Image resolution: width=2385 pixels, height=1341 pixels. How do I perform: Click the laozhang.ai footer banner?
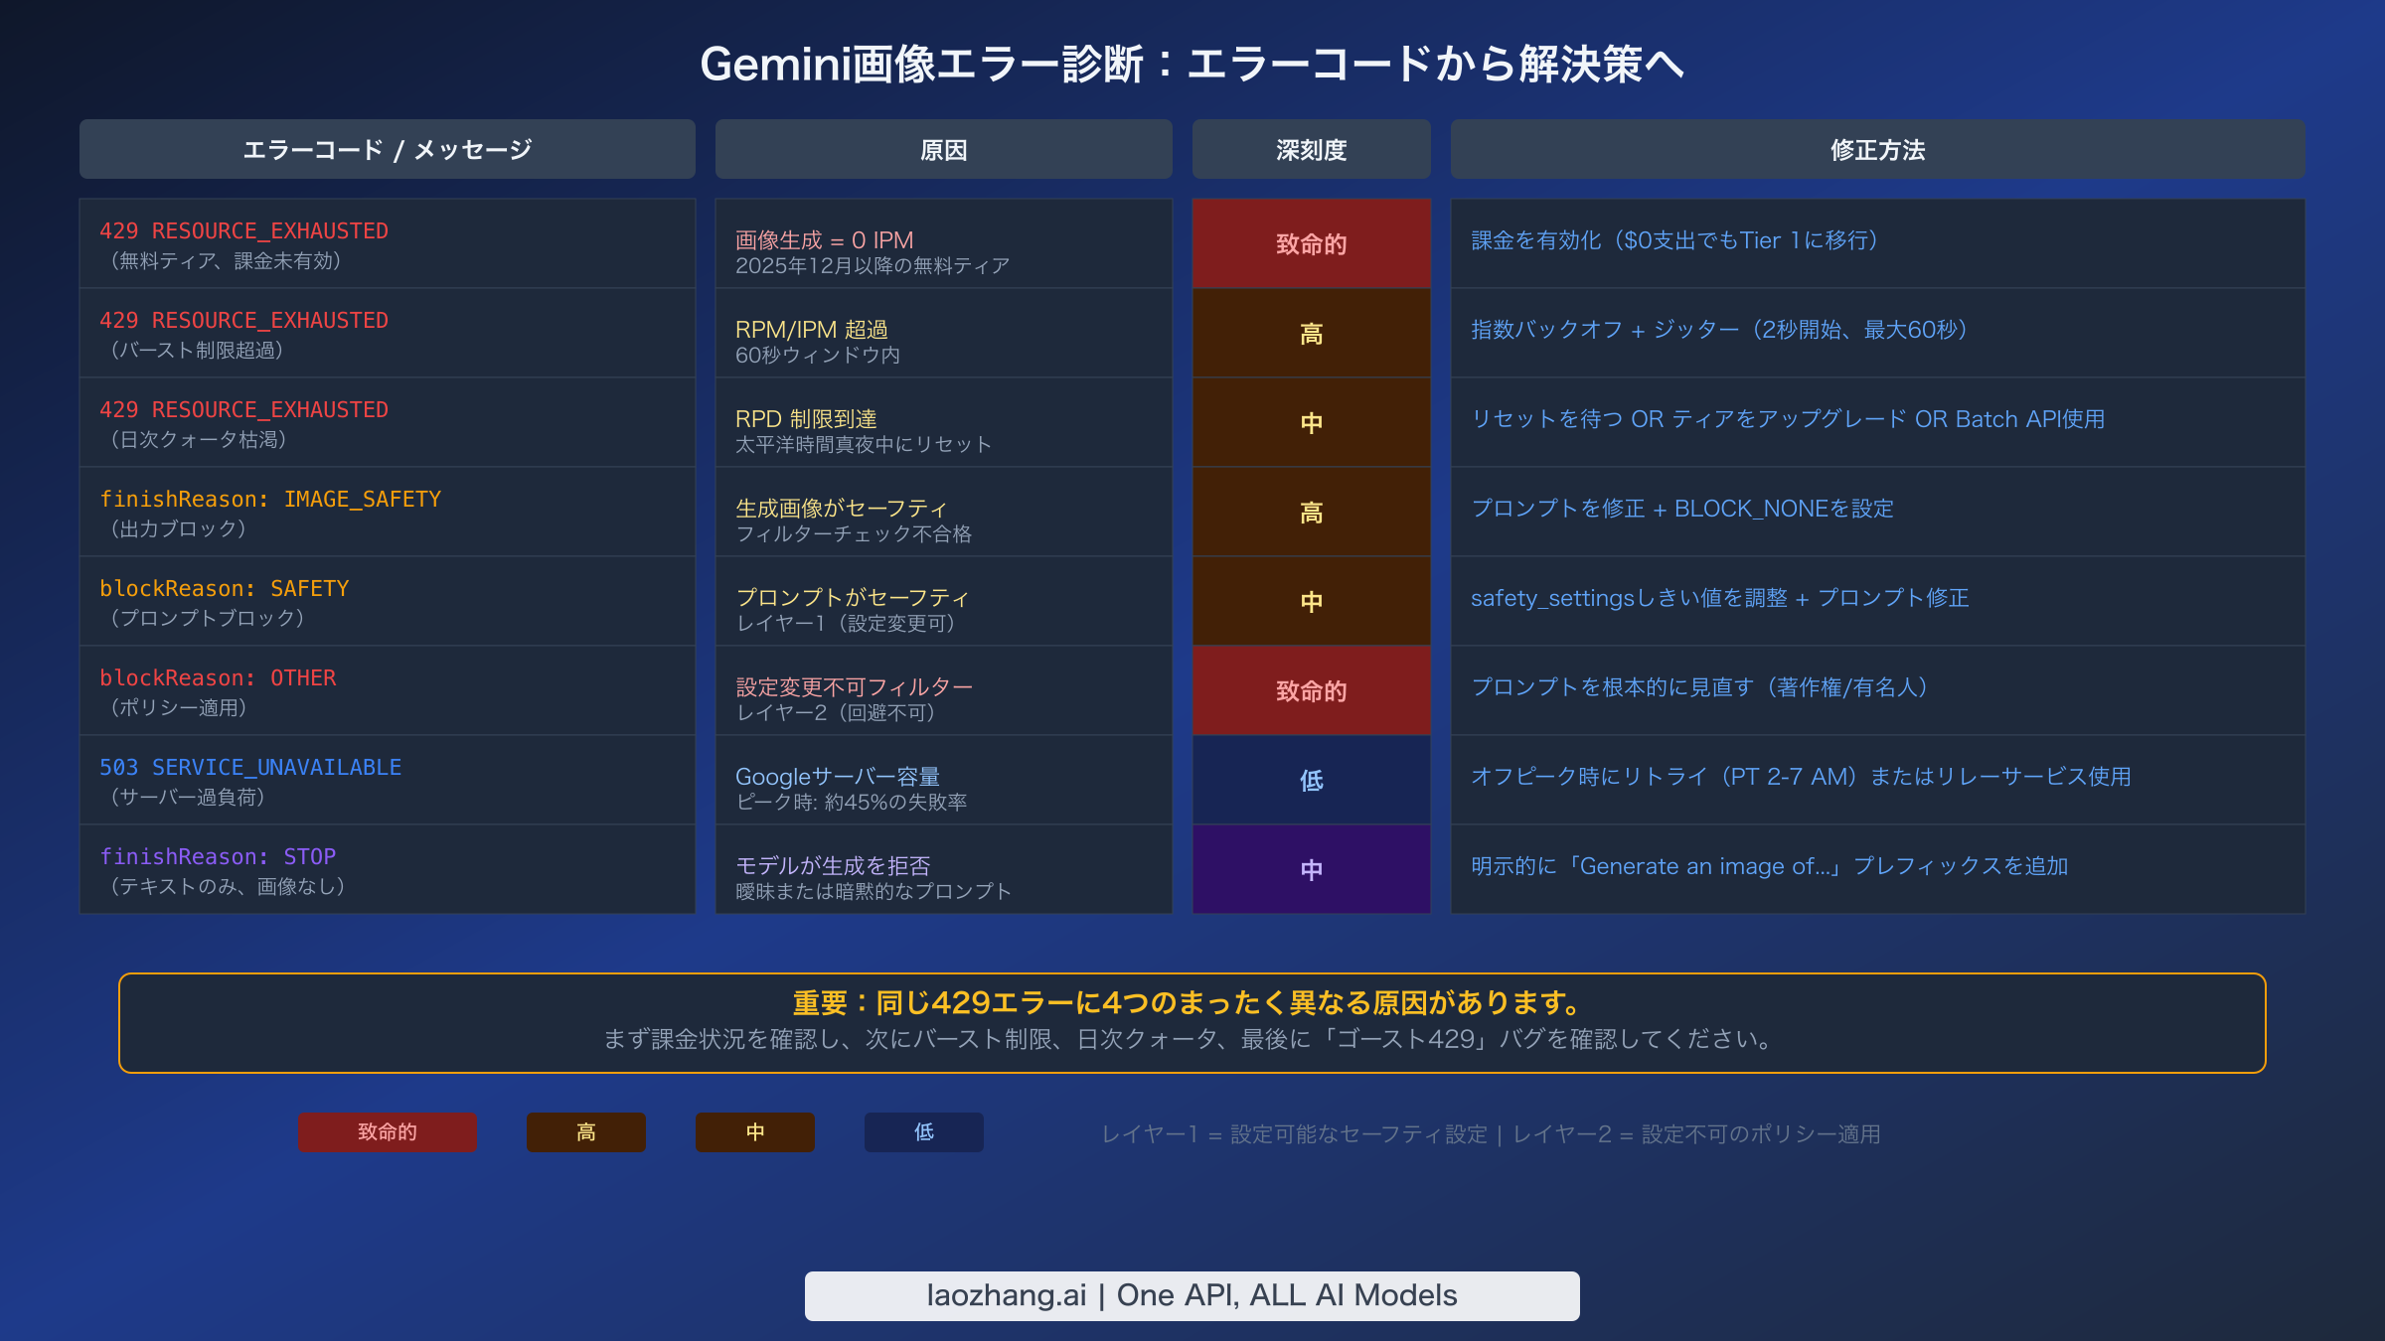[1192, 1294]
